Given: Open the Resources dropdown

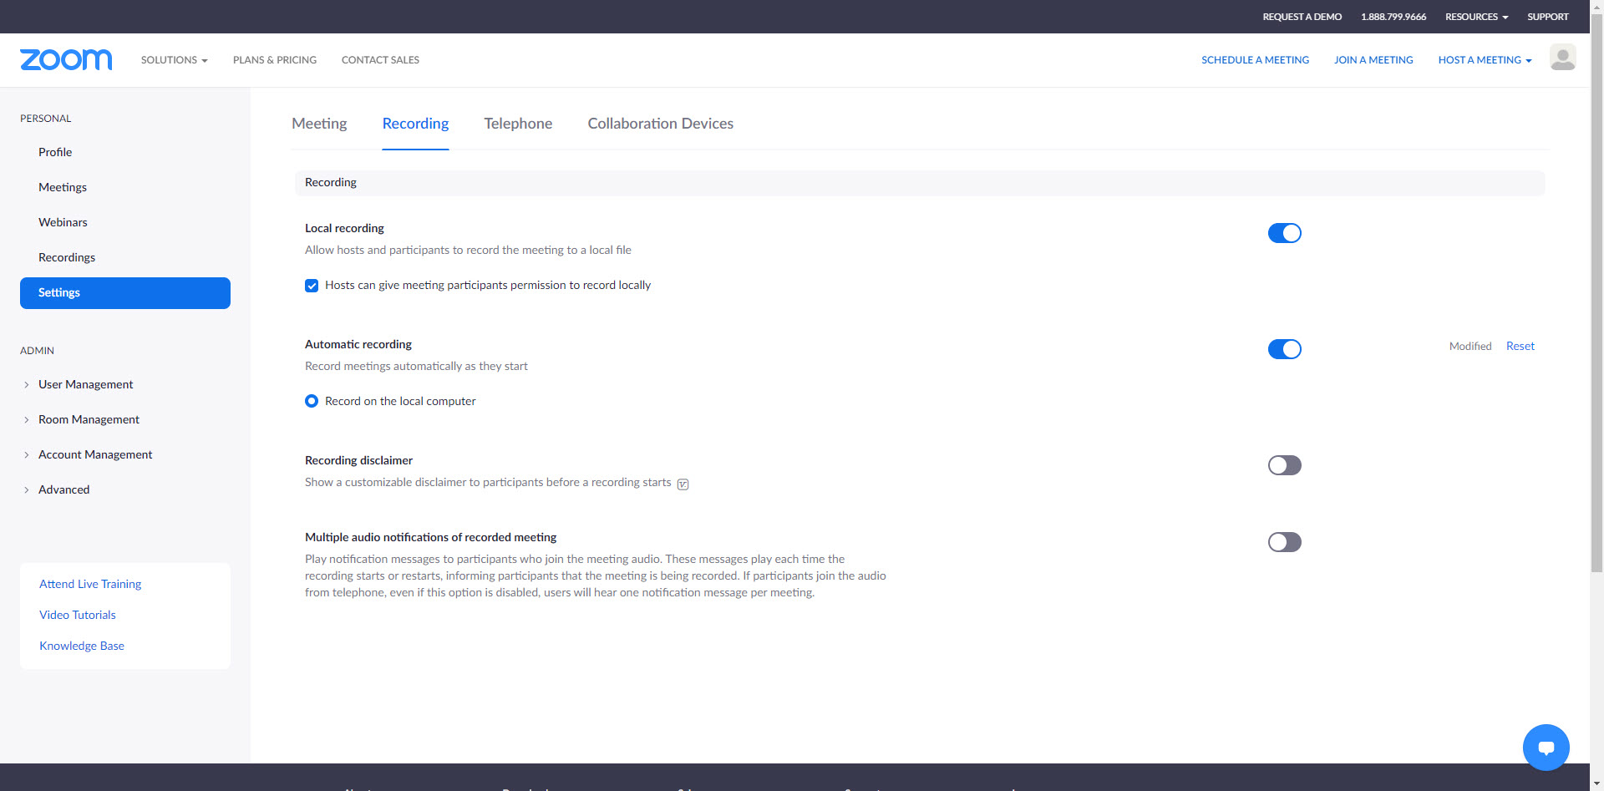Looking at the screenshot, I should (1476, 17).
